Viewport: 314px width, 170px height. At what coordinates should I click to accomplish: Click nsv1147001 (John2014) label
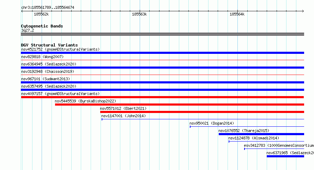click(x=123, y=116)
